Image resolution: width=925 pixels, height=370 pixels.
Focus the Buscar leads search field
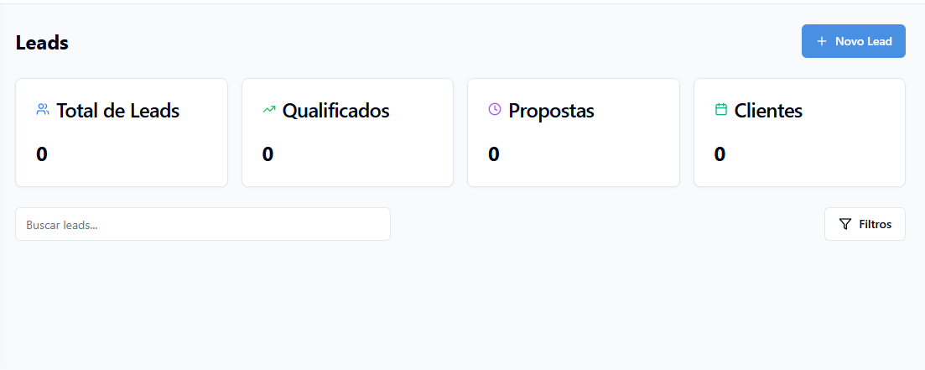pyautogui.click(x=203, y=224)
